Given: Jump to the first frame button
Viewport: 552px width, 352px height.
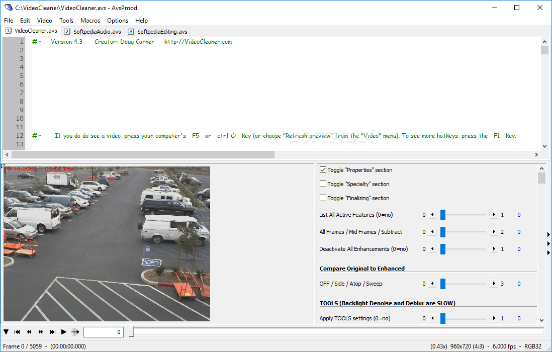Looking at the screenshot, I should point(17,331).
